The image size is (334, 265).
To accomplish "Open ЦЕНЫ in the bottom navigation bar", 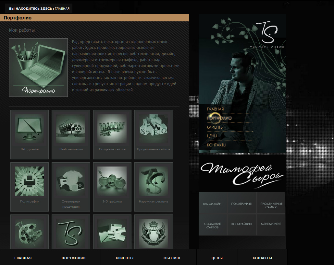I will tap(217, 258).
